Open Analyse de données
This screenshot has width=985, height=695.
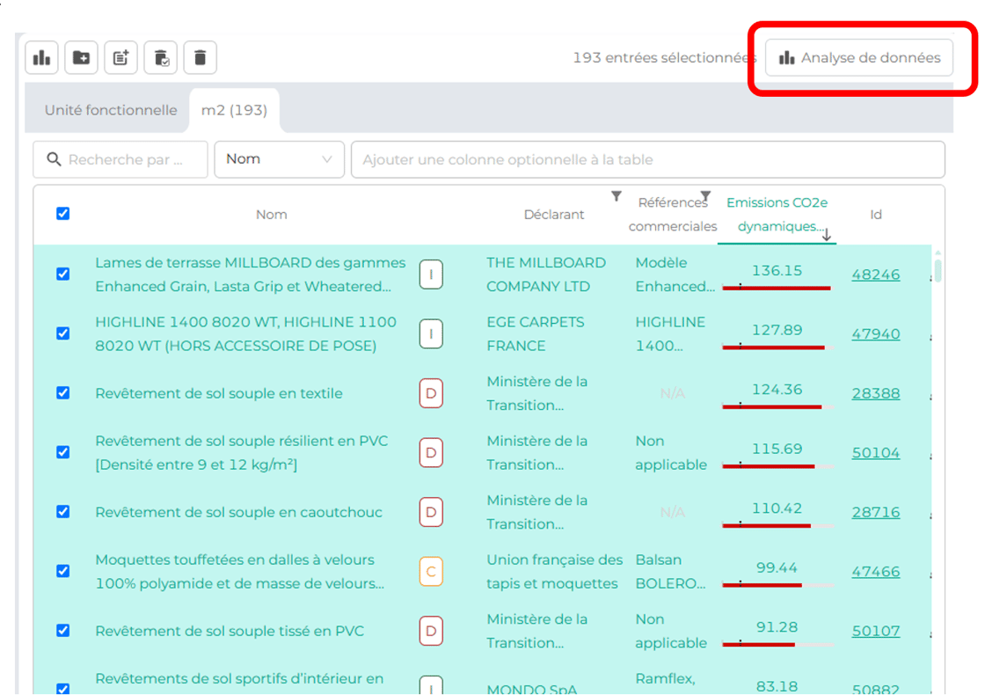(858, 58)
